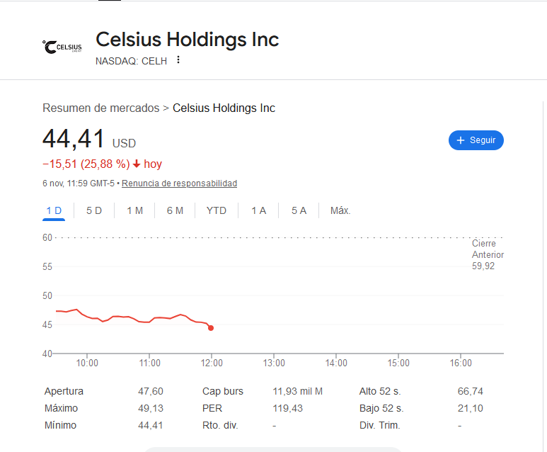Click the PER value 119,43
Image resolution: width=547 pixels, height=452 pixels.
[x=287, y=408]
